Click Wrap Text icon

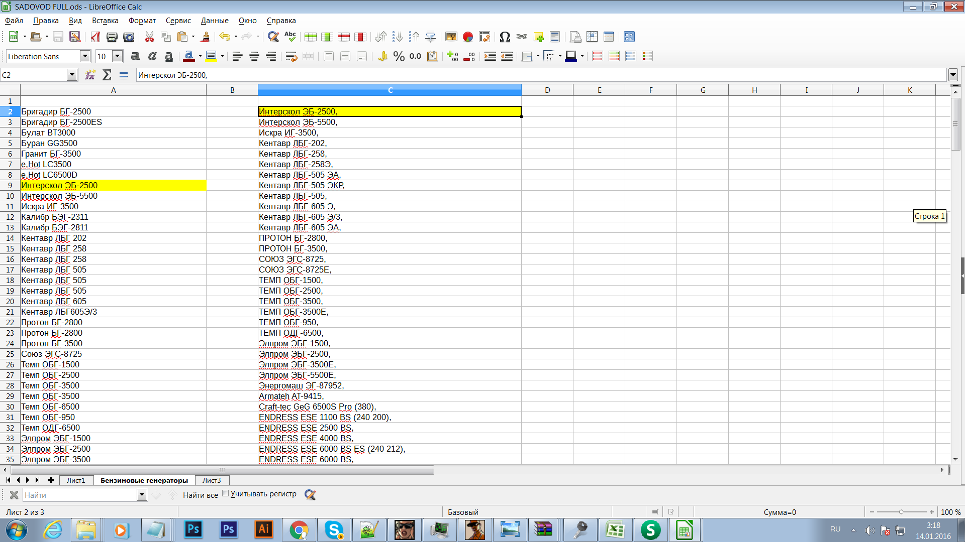pos(292,56)
